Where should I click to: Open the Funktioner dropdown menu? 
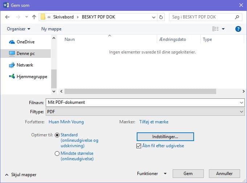[152, 174]
